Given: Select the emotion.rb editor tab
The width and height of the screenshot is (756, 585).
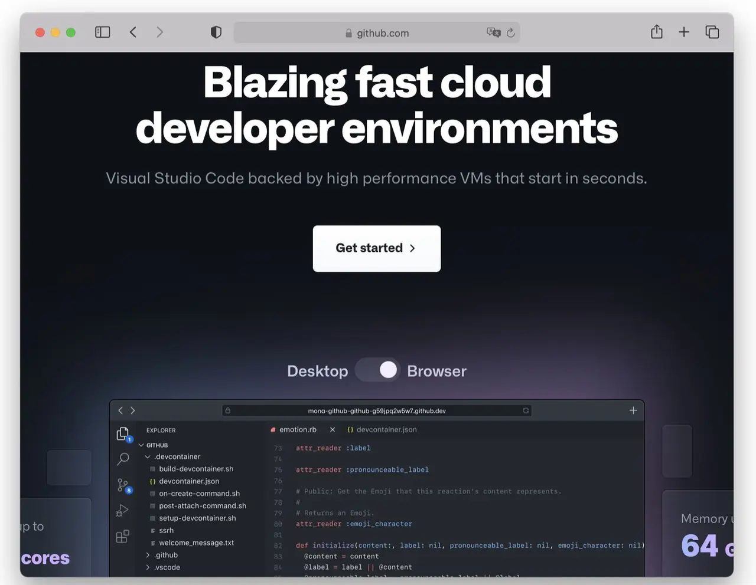Looking at the screenshot, I should [299, 429].
